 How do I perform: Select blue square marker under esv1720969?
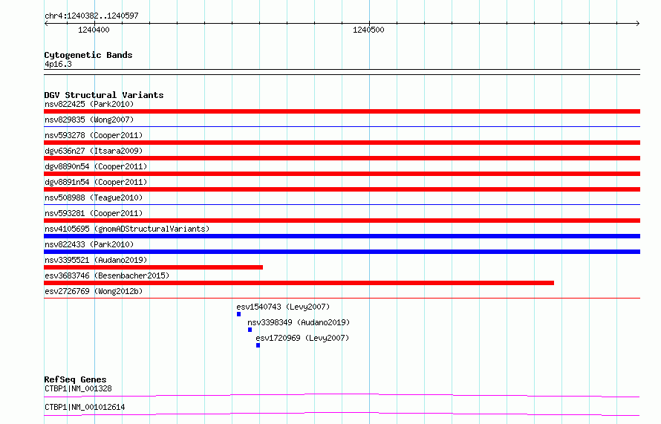pyautogui.click(x=258, y=345)
